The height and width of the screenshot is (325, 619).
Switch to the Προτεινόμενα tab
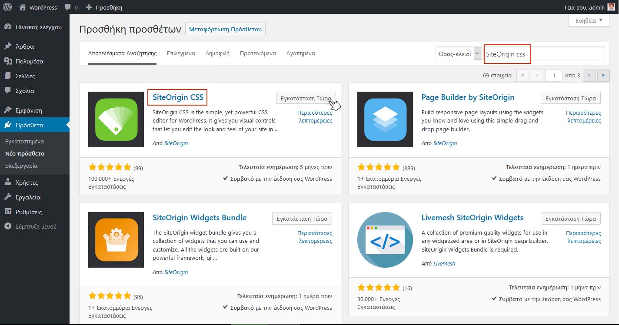tap(258, 53)
